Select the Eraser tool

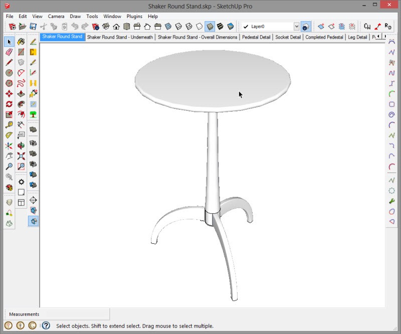click(9, 52)
